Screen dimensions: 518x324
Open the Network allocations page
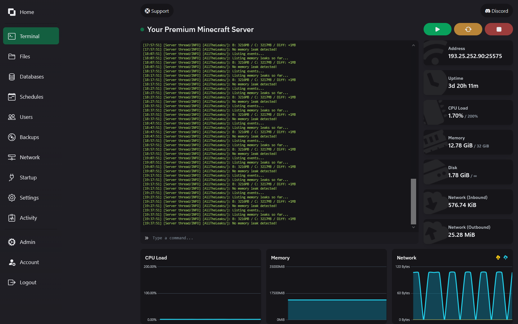click(x=30, y=157)
